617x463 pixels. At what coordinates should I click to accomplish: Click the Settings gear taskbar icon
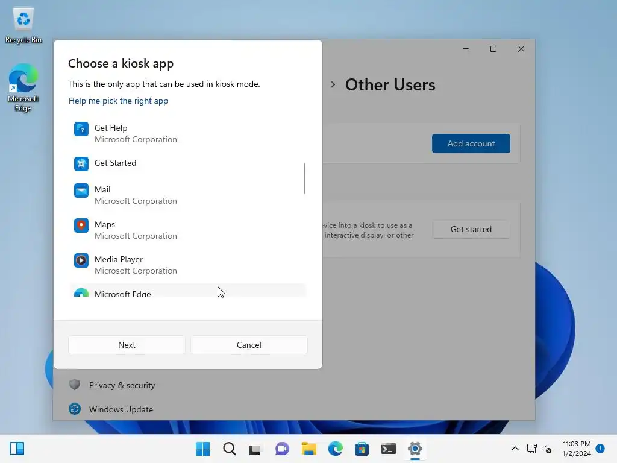pos(415,449)
